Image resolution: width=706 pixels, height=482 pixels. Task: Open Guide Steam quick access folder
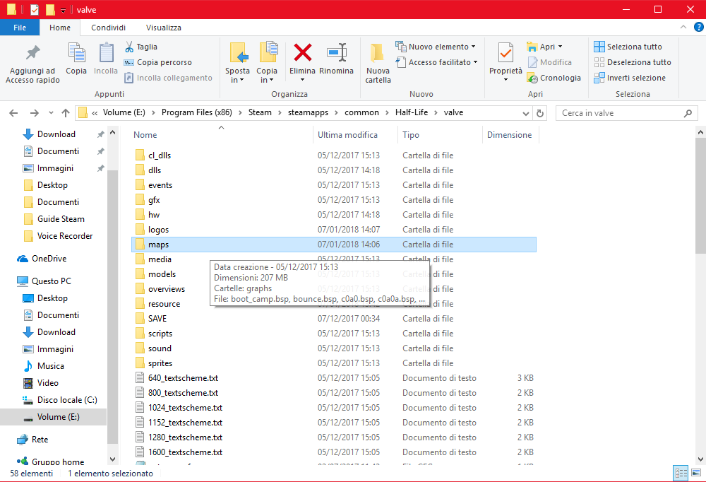(61, 218)
